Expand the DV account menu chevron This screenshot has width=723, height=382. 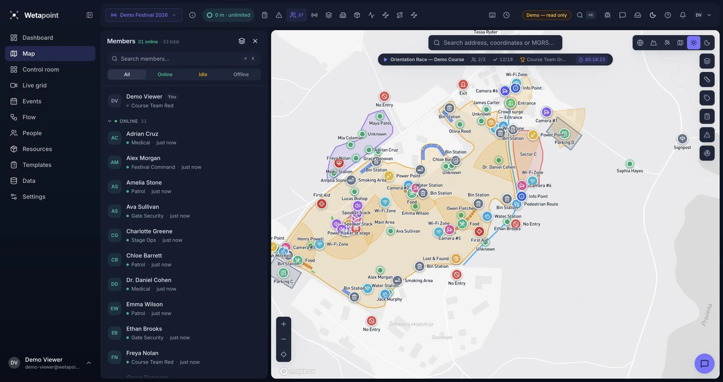point(709,15)
